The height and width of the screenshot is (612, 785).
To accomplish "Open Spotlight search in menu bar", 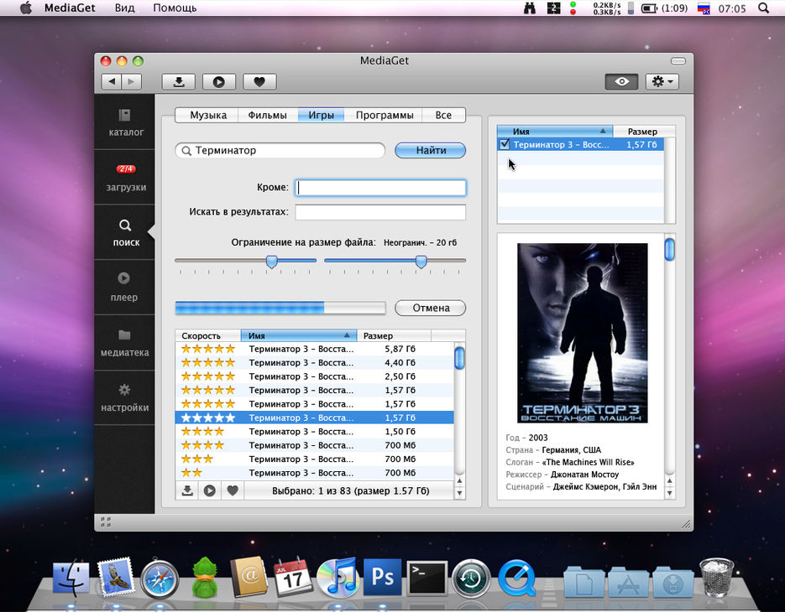I will click(x=763, y=8).
